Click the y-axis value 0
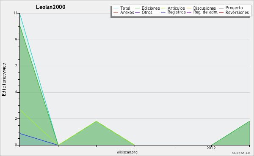Image resolution: width=254 pixels, height=156 pixels. point(16,145)
